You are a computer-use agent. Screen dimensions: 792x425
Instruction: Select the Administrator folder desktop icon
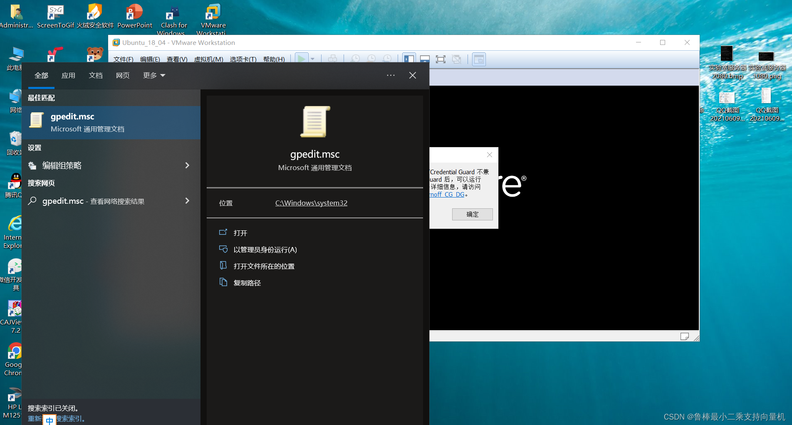pyautogui.click(x=16, y=16)
